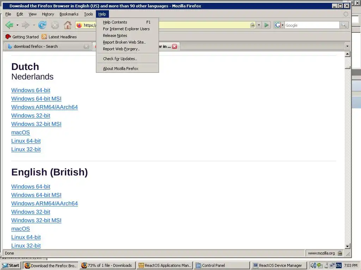The image size is (361, 270).
Task: Open the search engine selector dropdown
Action: tap(282, 25)
